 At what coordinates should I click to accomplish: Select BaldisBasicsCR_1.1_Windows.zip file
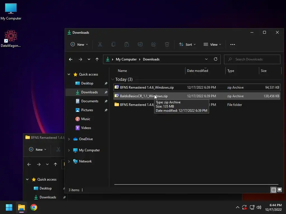197,96
